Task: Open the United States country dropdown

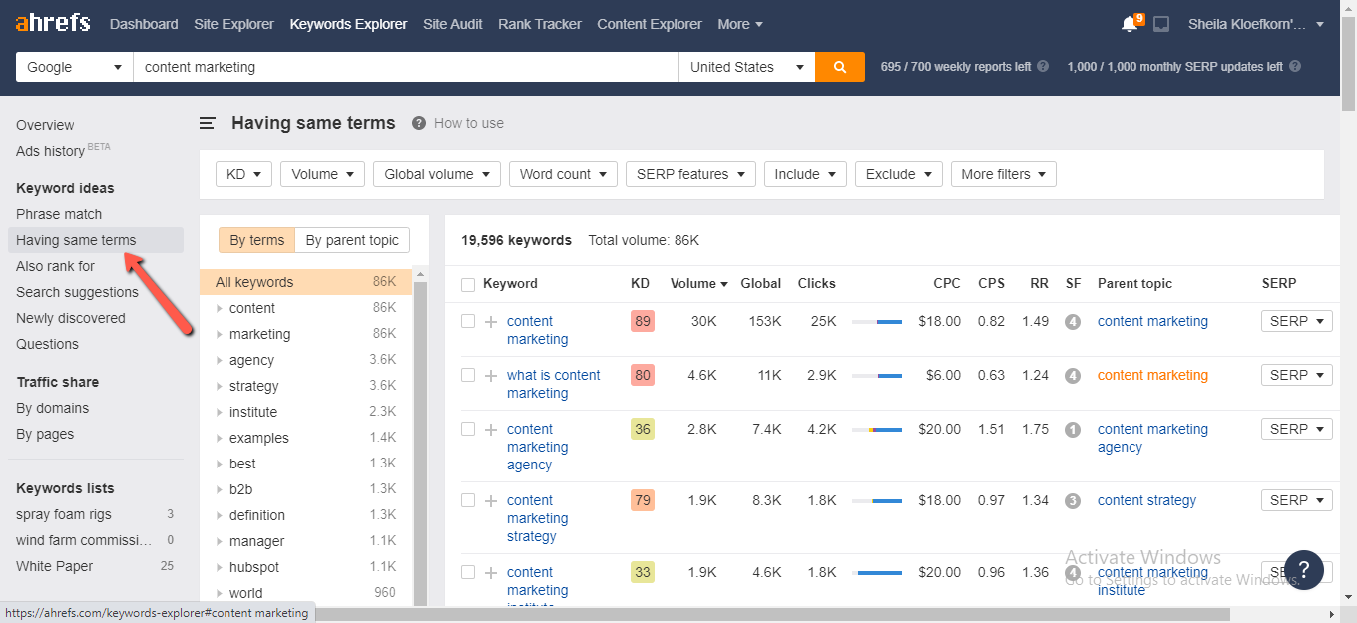Action: coord(747,67)
